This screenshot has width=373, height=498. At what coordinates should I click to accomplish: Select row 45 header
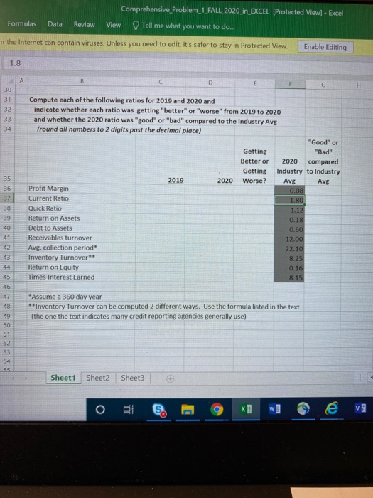click(x=7, y=277)
